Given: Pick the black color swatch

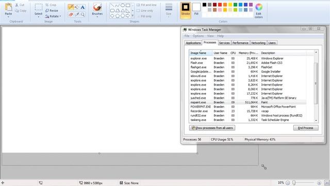Looking at the screenshot, I should click(204, 5).
